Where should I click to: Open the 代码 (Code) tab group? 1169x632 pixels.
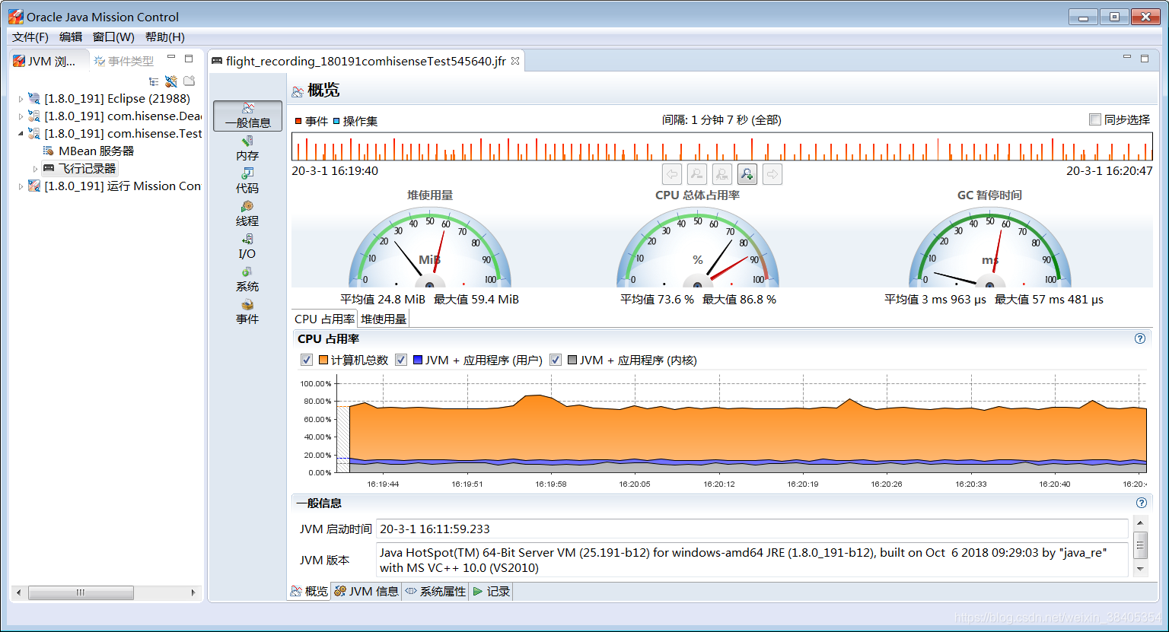tap(247, 181)
